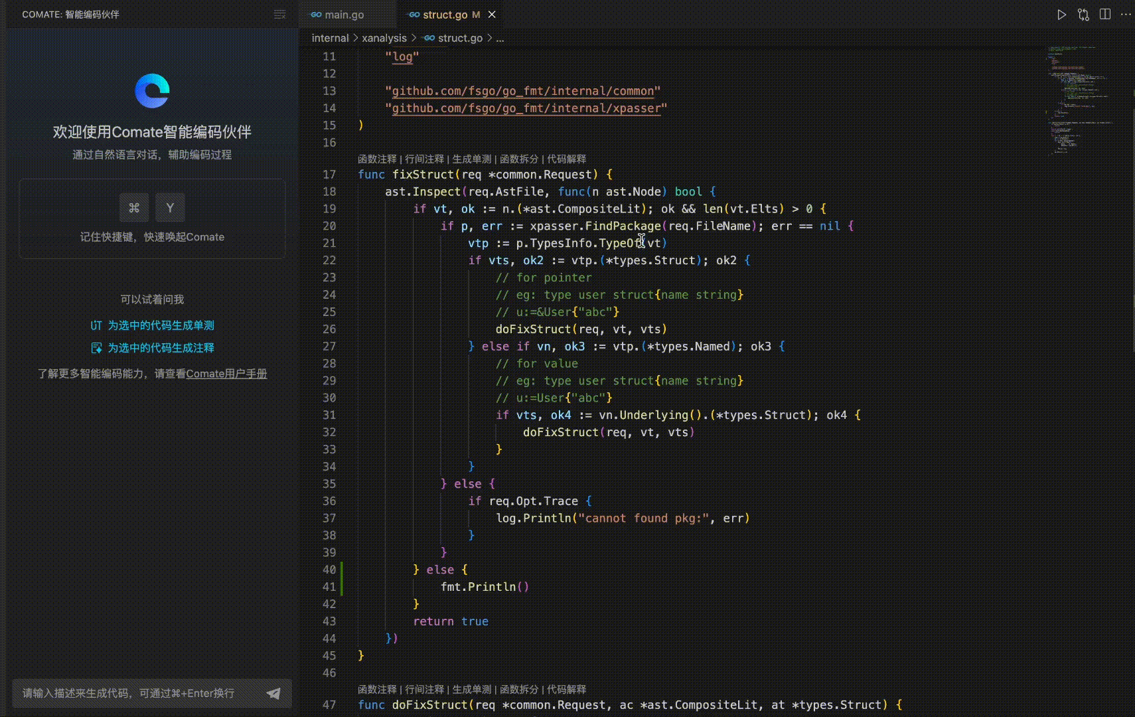This screenshot has height=717, width=1135.
Task: Open the xanalysis breadcrumb segment
Action: [x=384, y=39]
